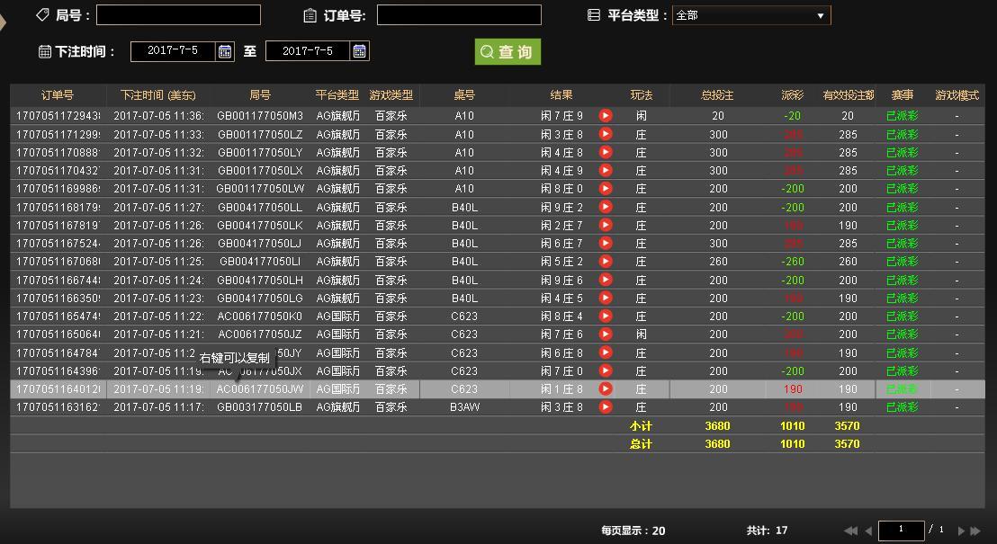This screenshot has height=544, width=997.
Task: Go to the first page
Action: [x=850, y=531]
